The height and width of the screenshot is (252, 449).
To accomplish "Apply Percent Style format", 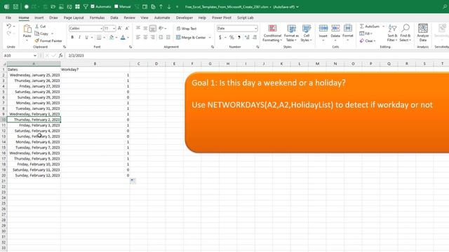I will click(x=232, y=37).
